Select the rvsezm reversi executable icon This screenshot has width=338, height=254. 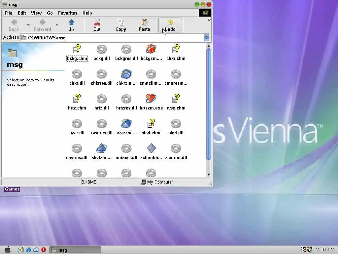pos(126,124)
